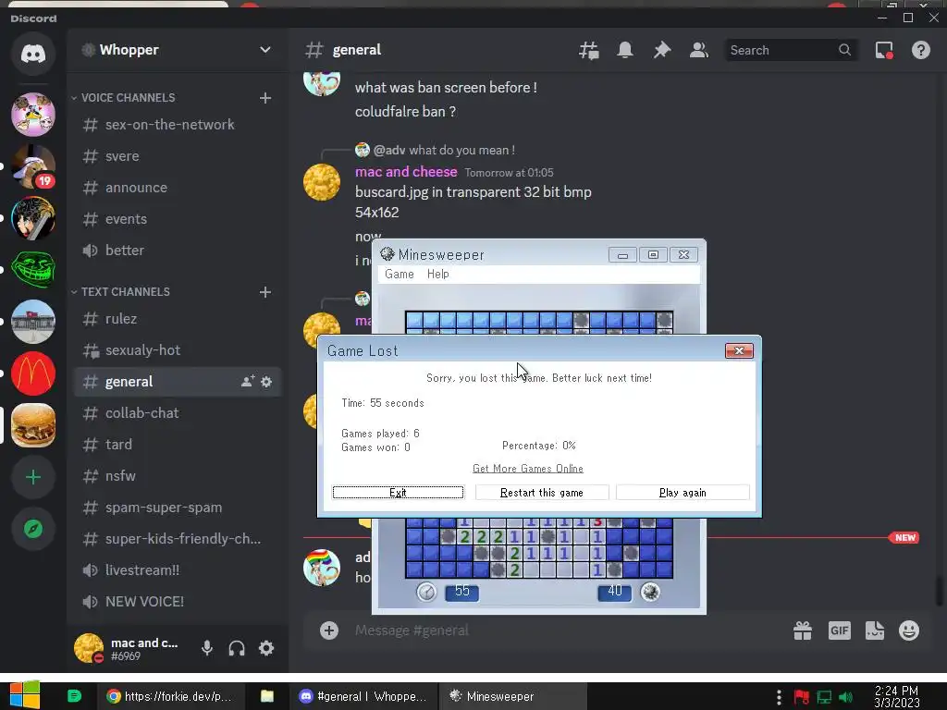
Task: Open Explore Discoverable Servers compass icon
Action: pos(33,529)
